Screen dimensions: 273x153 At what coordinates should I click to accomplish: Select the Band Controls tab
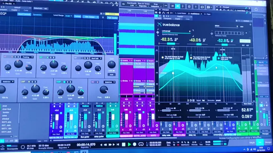(24, 15)
